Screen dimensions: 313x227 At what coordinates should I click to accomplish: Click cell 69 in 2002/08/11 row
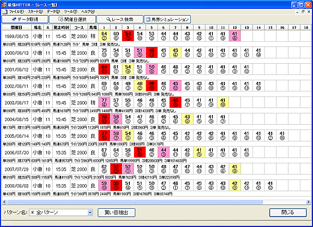(x=104, y=86)
